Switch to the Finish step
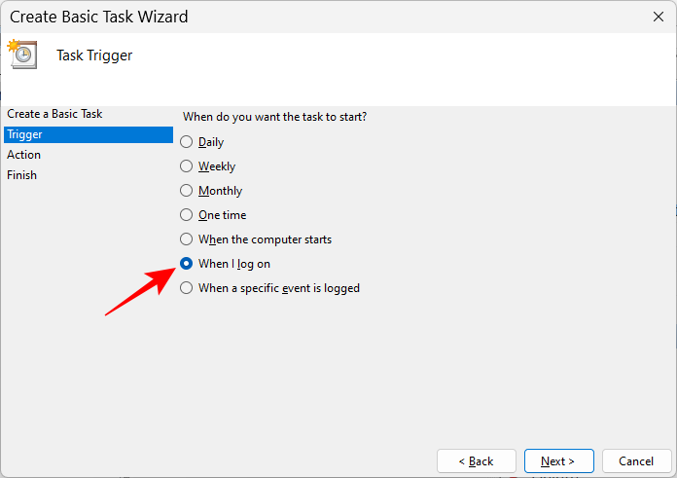This screenshot has width=677, height=478. pyautogui.click(x=22, y=175)
